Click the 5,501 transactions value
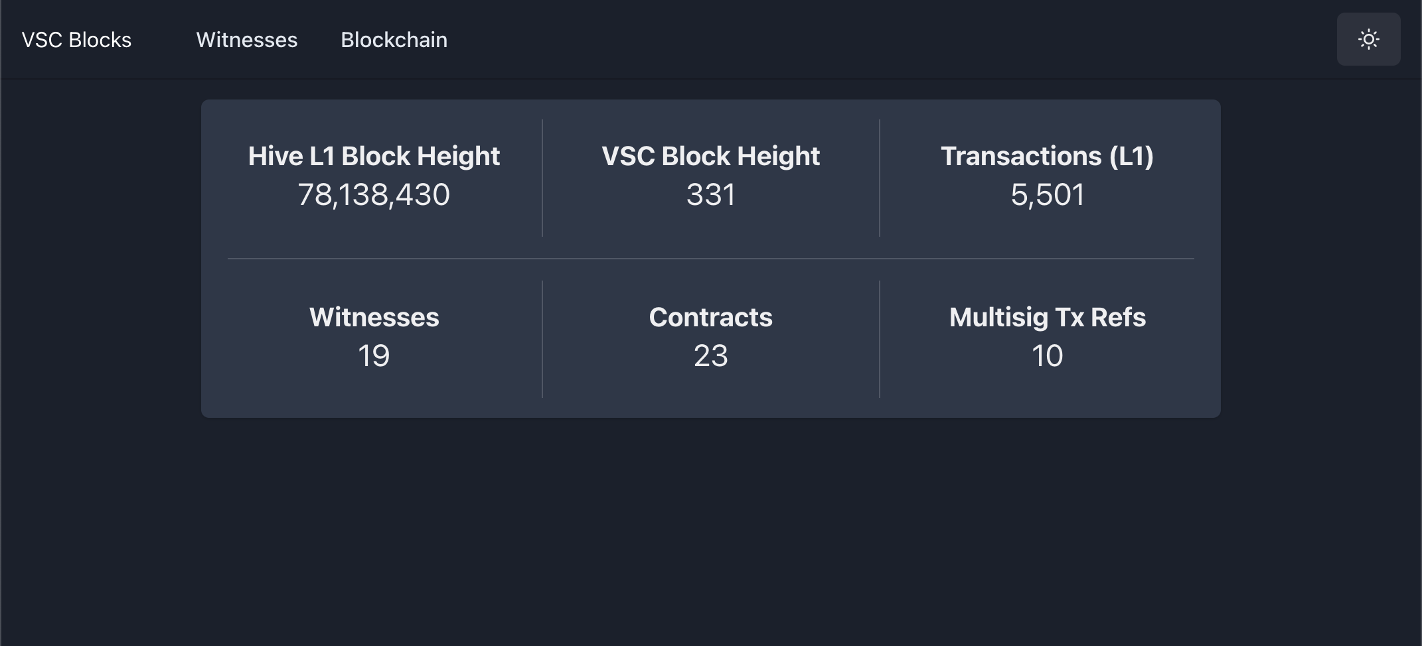1422x646 pixels. pos(1048,194)
